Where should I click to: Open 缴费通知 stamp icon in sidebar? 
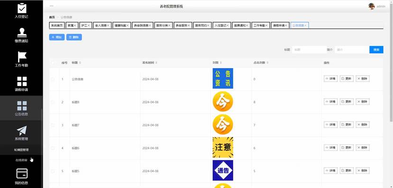point(22,33)
